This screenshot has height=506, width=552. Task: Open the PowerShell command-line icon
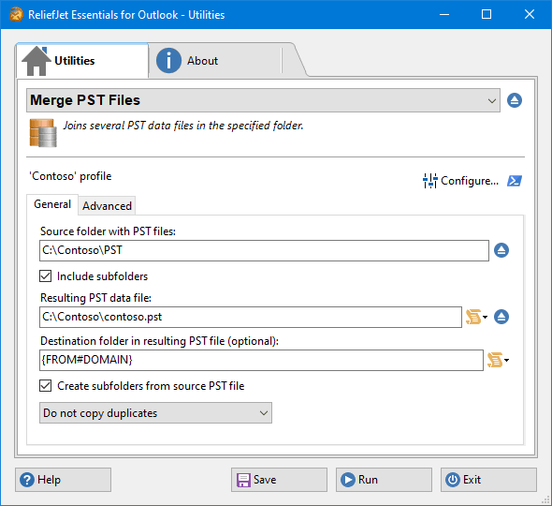pos(515,181)
